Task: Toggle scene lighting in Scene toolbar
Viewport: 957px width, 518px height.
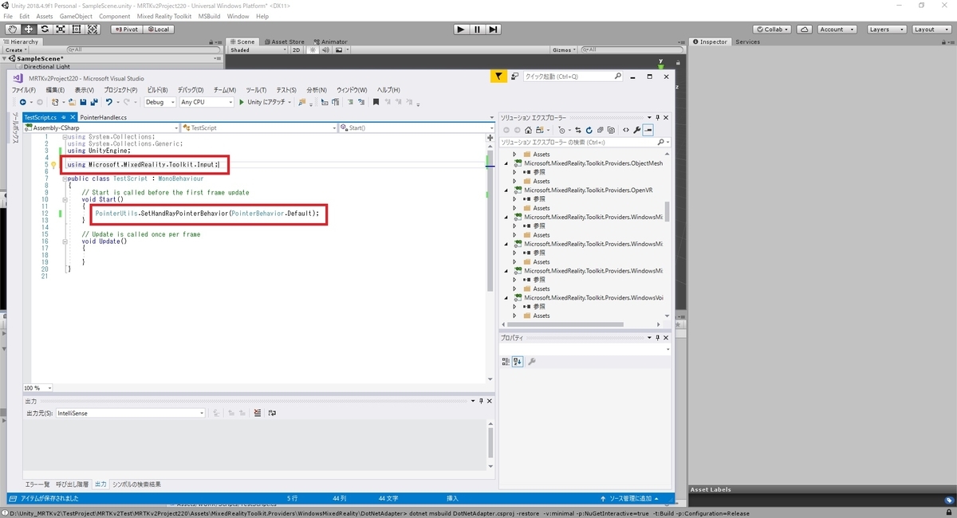Action: pyautogui.click(x=312, y=49)
